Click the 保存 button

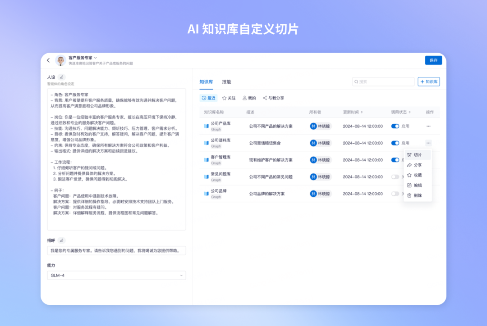point(433,60)
